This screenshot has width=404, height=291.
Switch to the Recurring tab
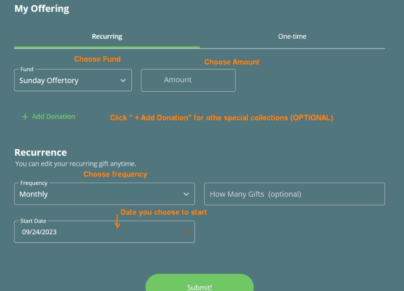[x=107, y=37]
